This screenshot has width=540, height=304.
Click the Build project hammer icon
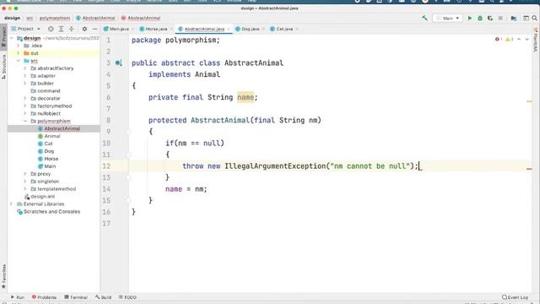point(424,18)
